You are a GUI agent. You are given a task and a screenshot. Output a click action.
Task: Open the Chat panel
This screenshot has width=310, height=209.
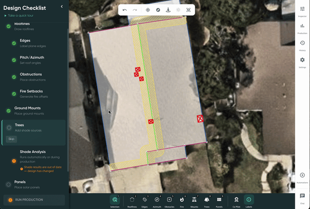(302, 198)
